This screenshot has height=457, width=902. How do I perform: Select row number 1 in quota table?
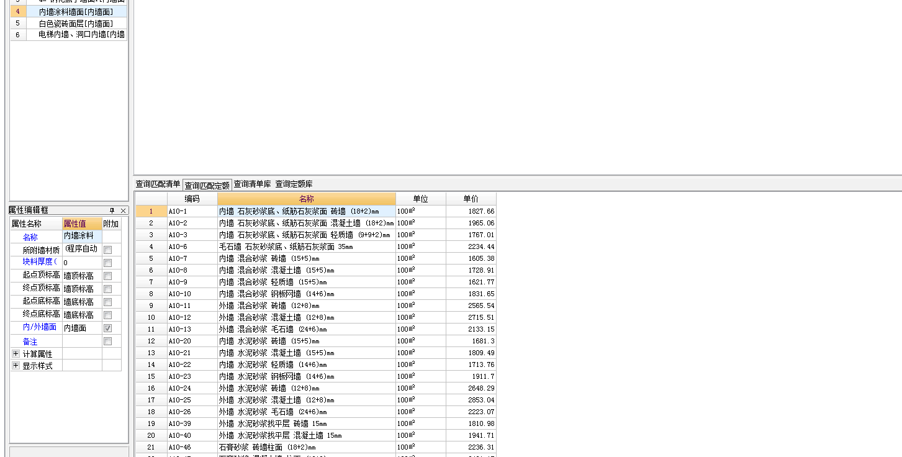[151, 211]
